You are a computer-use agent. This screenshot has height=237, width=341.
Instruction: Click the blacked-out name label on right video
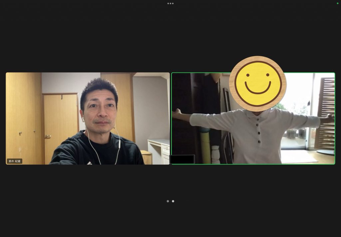182,159
